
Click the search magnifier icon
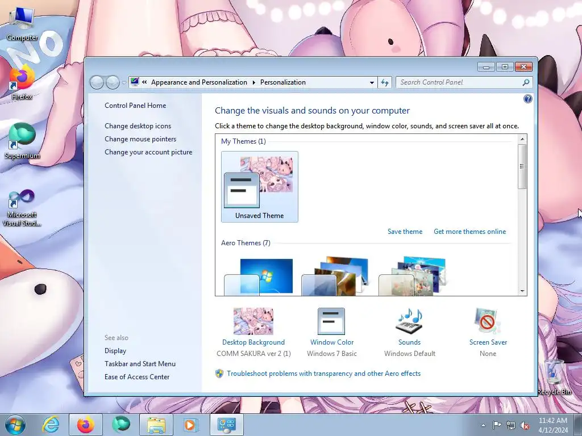(x=526, y=82)
